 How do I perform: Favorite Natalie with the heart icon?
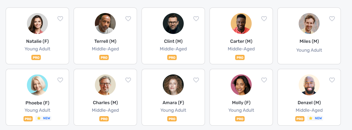(60, 19)
